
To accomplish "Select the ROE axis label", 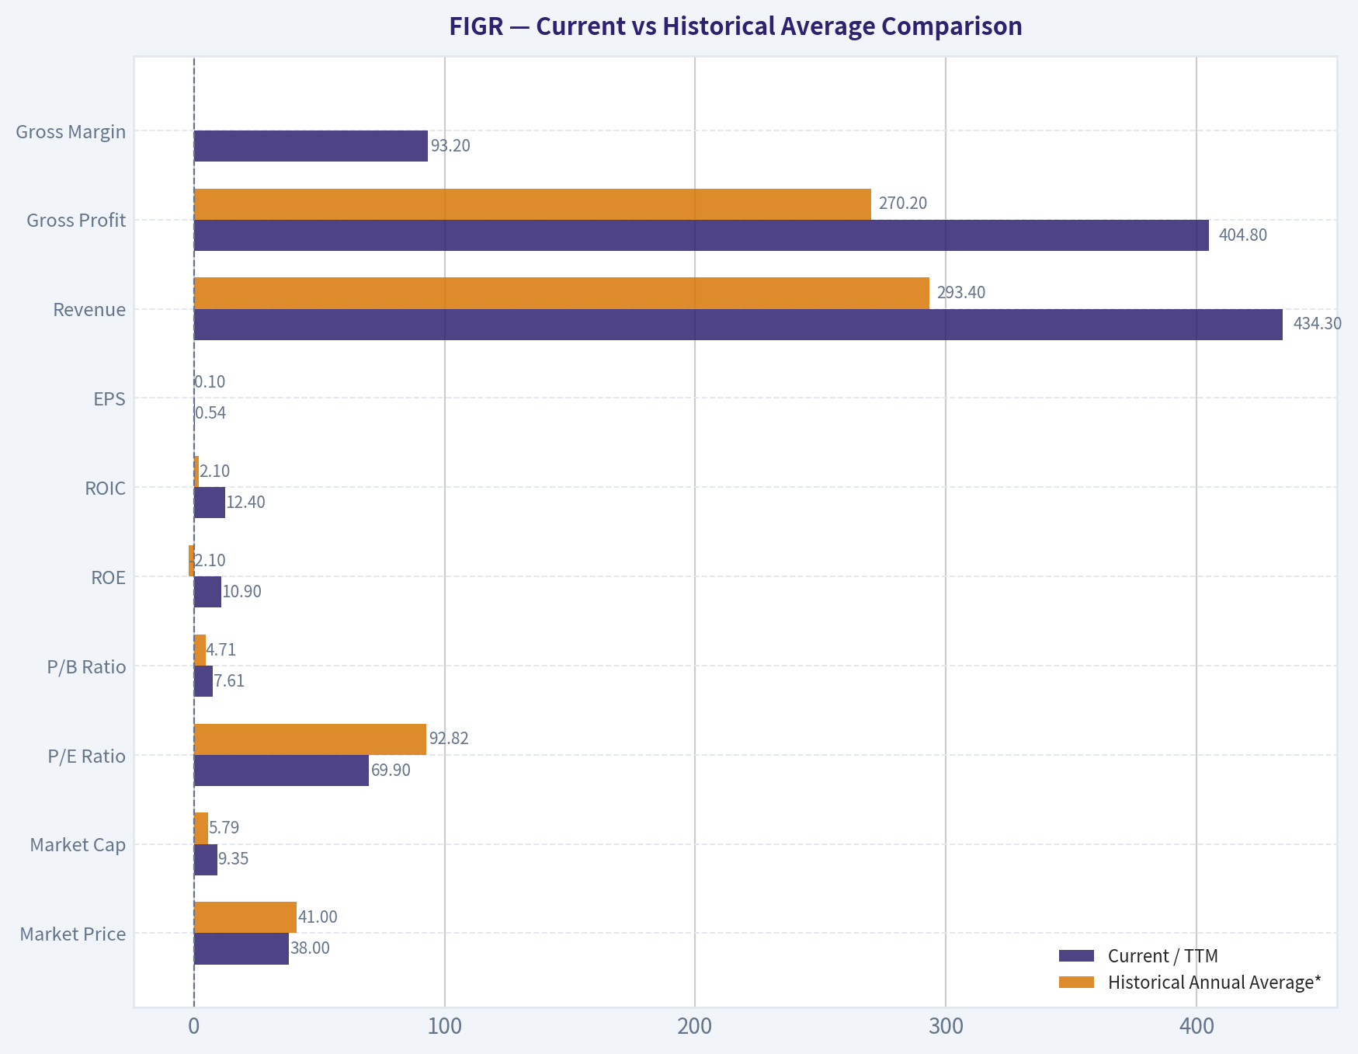I will 108,578.
